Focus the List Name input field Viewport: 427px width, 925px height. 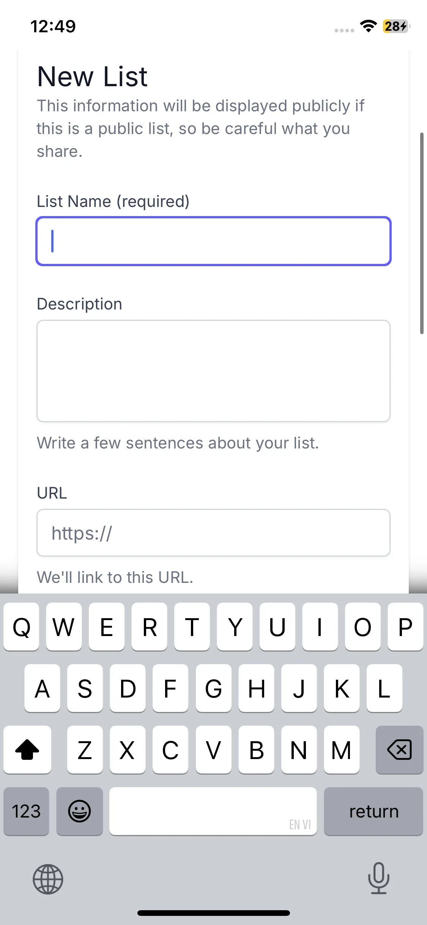point(213,241)
